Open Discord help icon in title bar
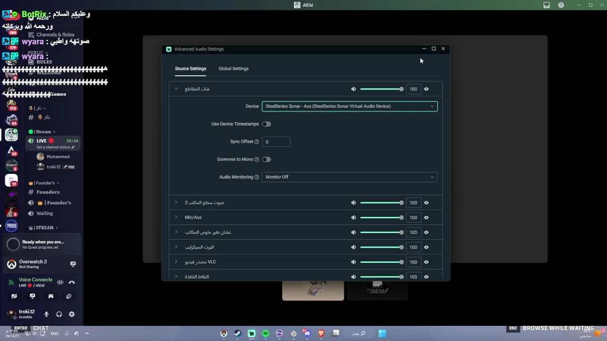607x341 pixels. click(561, 5)
